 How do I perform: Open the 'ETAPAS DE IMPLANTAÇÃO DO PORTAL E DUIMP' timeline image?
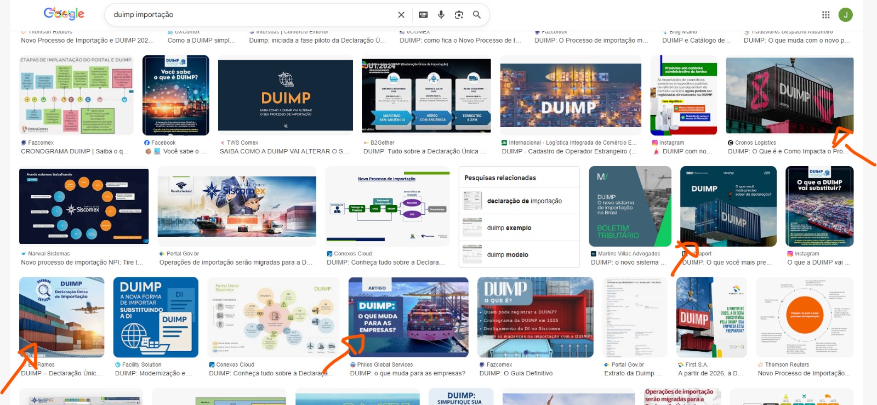click(76, 95)
